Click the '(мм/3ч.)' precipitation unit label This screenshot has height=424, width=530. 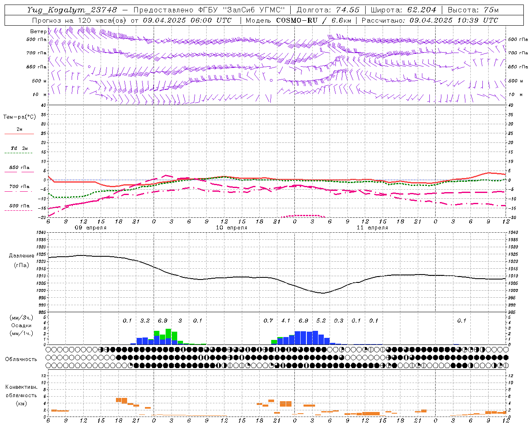21,318
